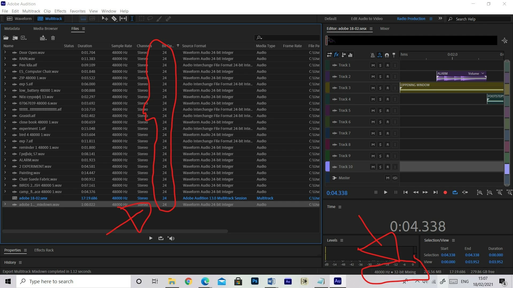The image size is (513, 288).
Task: Select the Razor tool in toolbar
Action: point(114,19)
